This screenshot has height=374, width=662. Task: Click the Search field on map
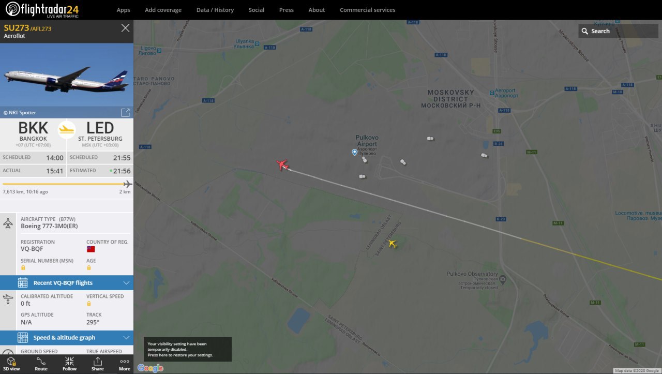pyautogui.click(x=618, y=31)
